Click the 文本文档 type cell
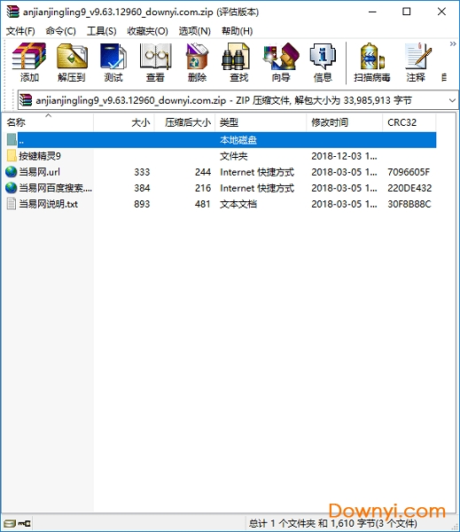This screenshot has height=532, width=460. pos(238,204)
